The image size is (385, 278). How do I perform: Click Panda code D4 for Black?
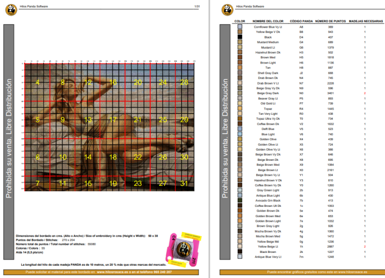tap(301, 37)
